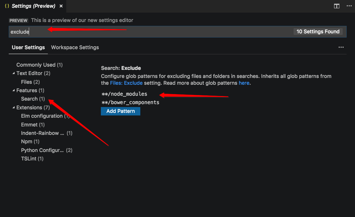Collapse the Features category

(x=13, y=90)
